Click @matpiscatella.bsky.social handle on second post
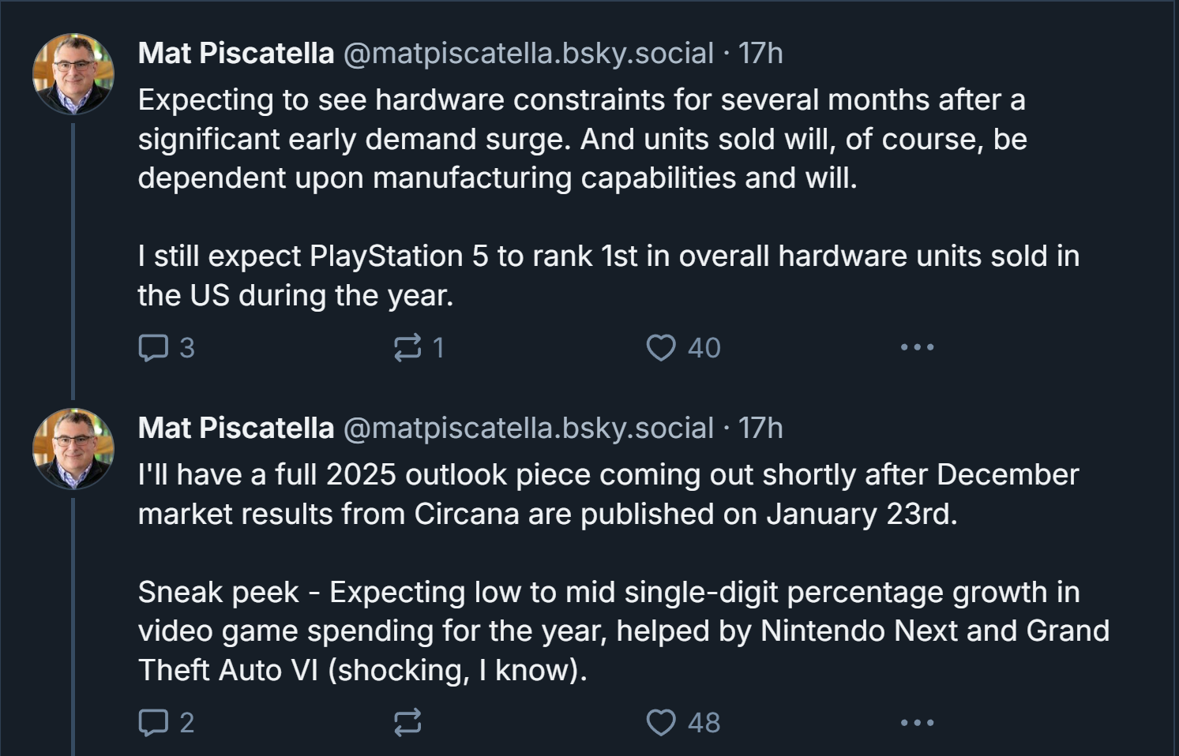The width and height of the screenshot is (1179, 756). pos(528,429)
